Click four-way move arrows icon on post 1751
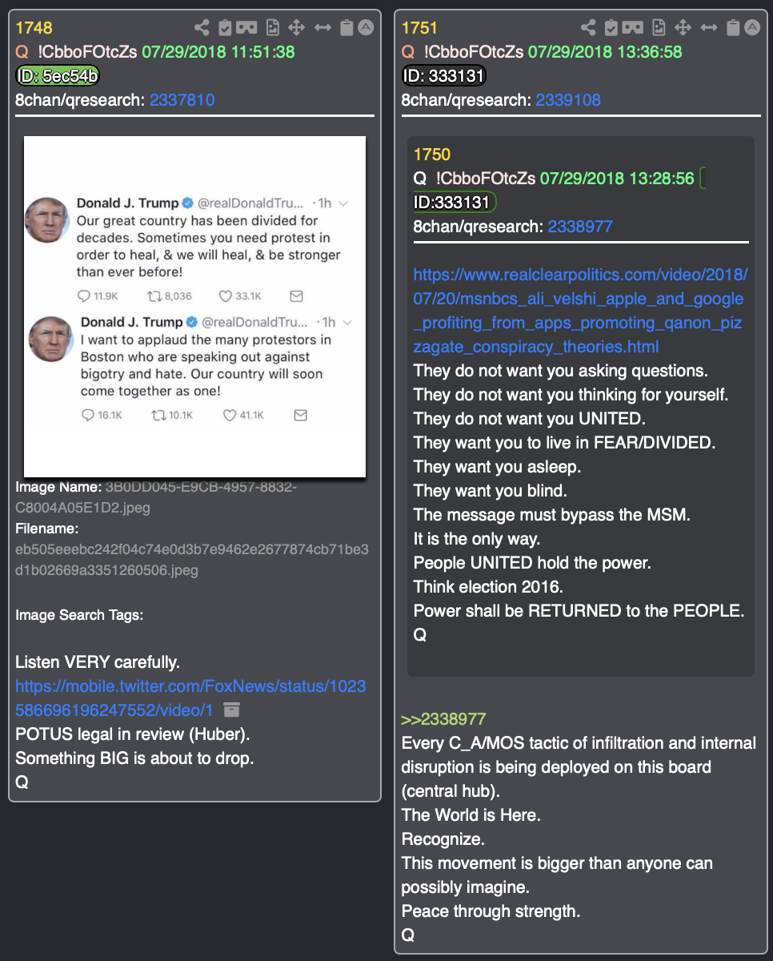This screenshot has width=773, height=961. coord(683,28)
